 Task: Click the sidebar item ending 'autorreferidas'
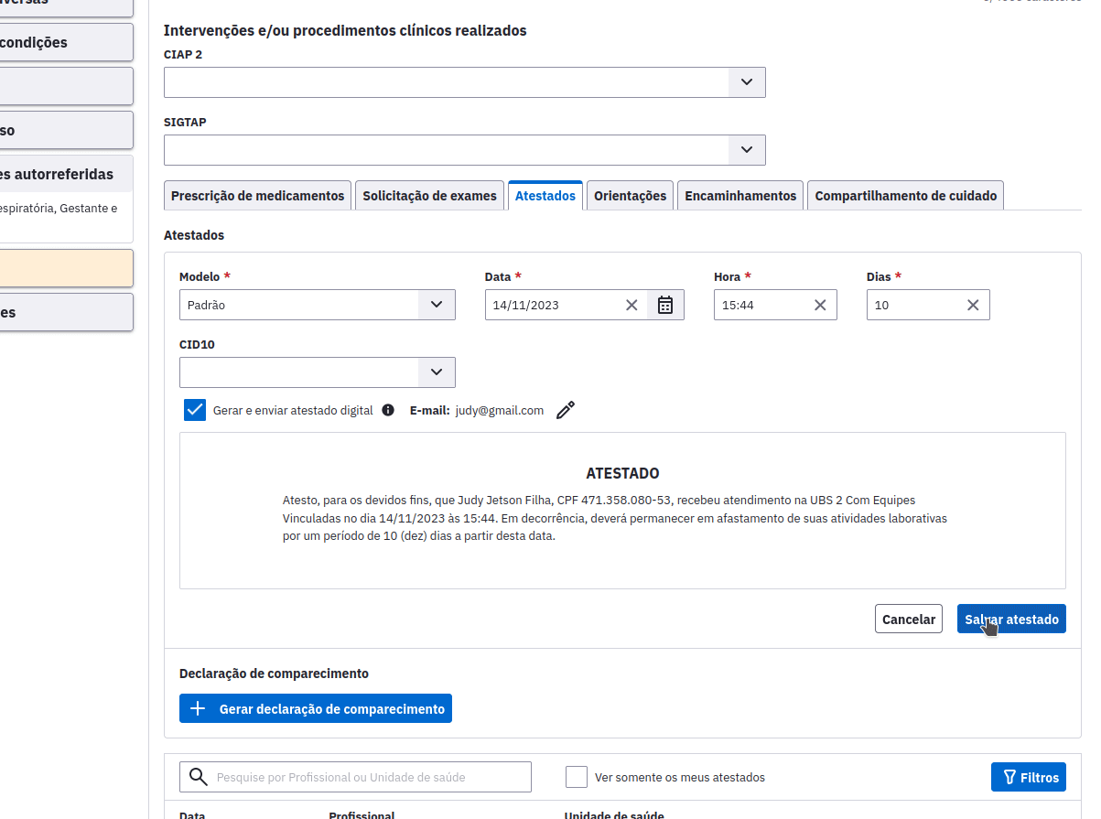(x=66, y=174)
